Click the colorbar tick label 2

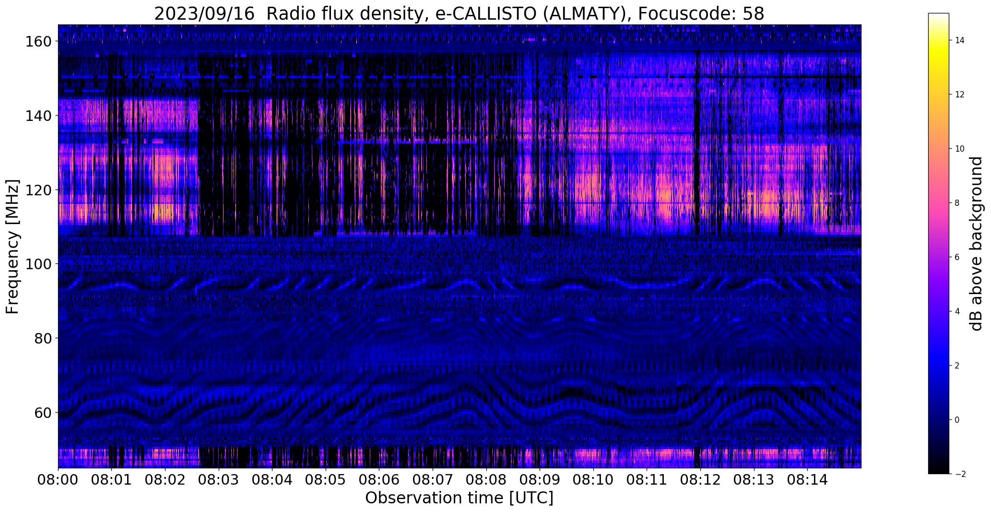pyautogui.click(x=957, y=366)
